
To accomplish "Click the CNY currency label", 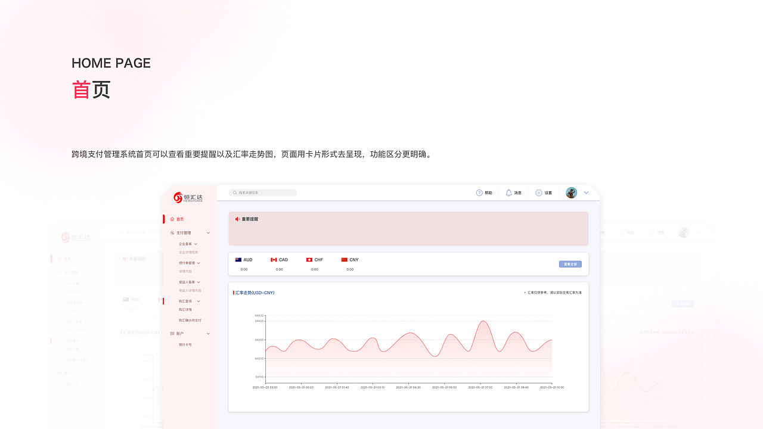I will [354, 260].
